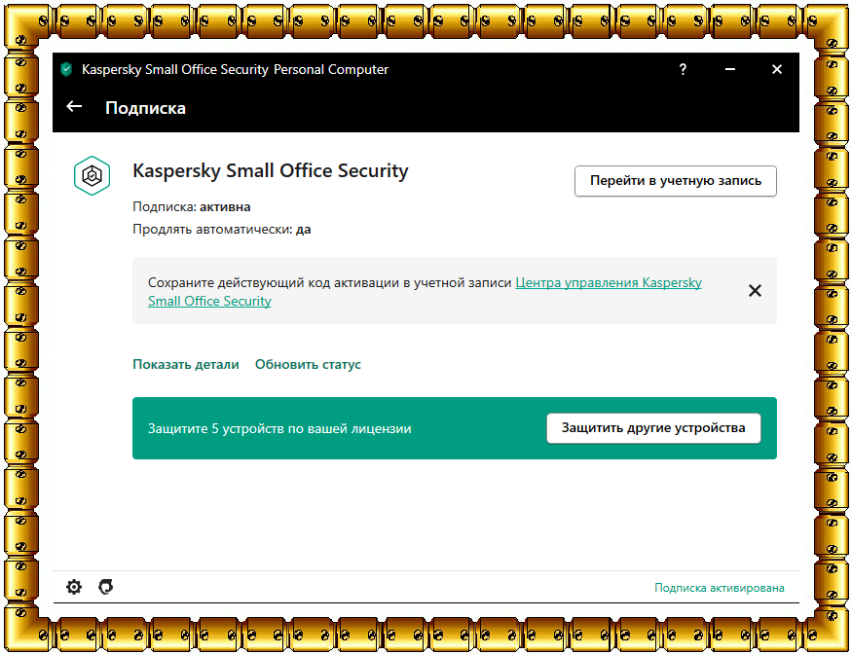This screenshot has width=852, height=655.
Task: Click the Подписка page title
Action: point(145,107)
